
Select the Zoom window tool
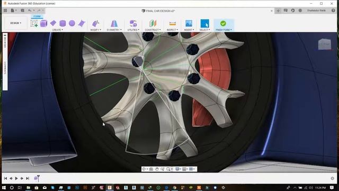tap(163, 169)
